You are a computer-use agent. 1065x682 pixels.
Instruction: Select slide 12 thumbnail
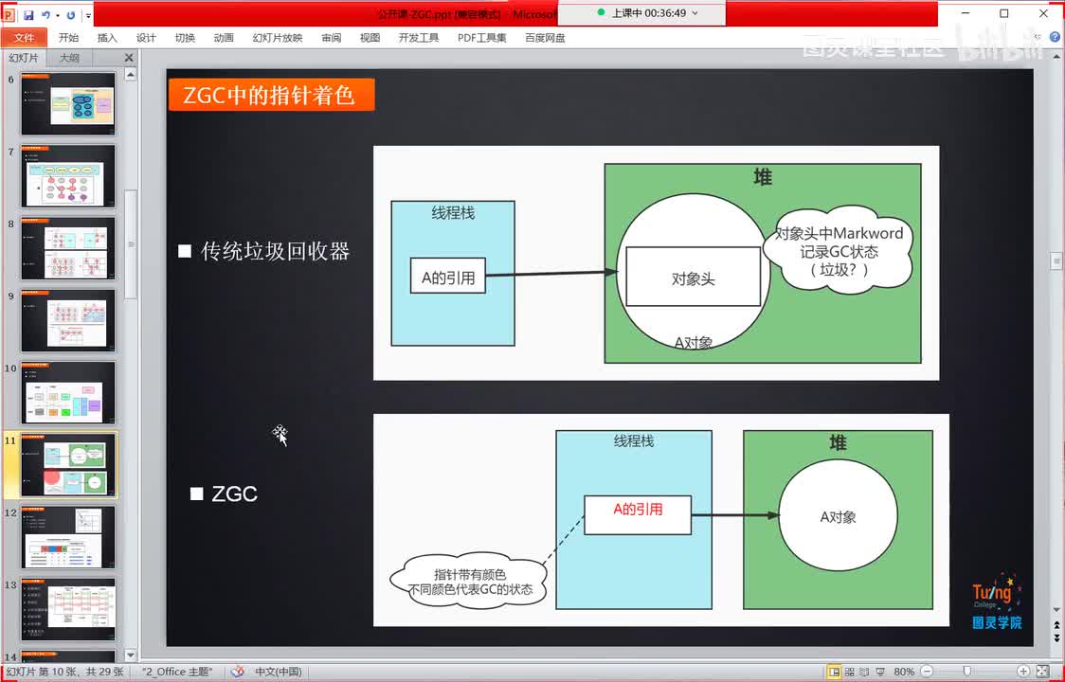point(68,537)
